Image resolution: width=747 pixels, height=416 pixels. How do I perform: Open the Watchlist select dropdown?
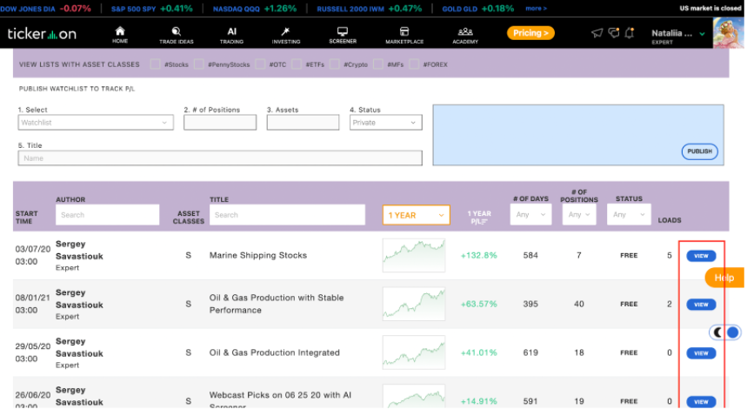96,123
